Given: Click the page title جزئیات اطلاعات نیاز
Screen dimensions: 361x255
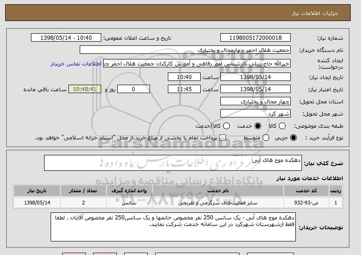Looking at the screenshot, I should [x=315, y=13].
